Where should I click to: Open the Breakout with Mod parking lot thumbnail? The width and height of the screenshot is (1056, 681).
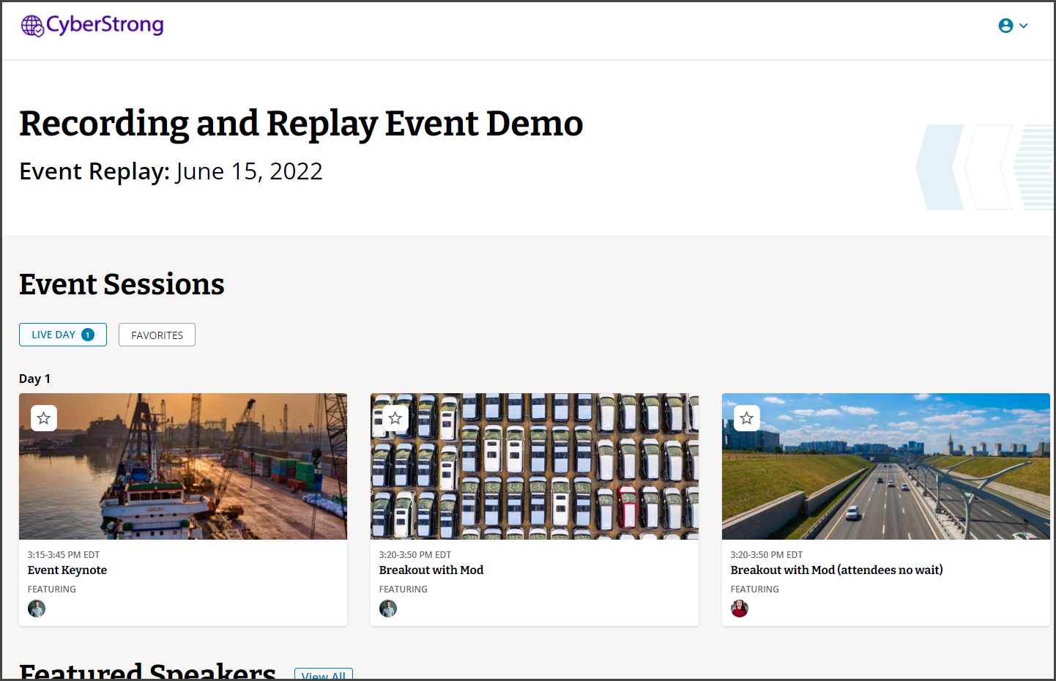tap(535, 466)
